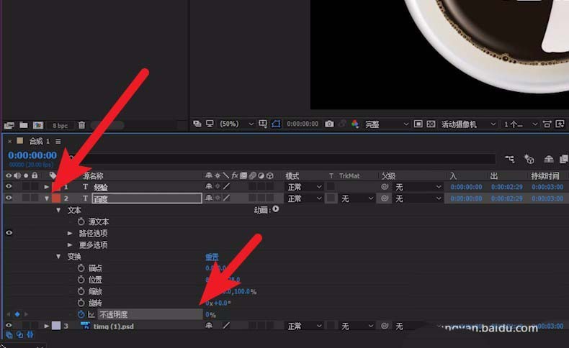
Task: Delete selected item with trash icon
Action: 81,125
